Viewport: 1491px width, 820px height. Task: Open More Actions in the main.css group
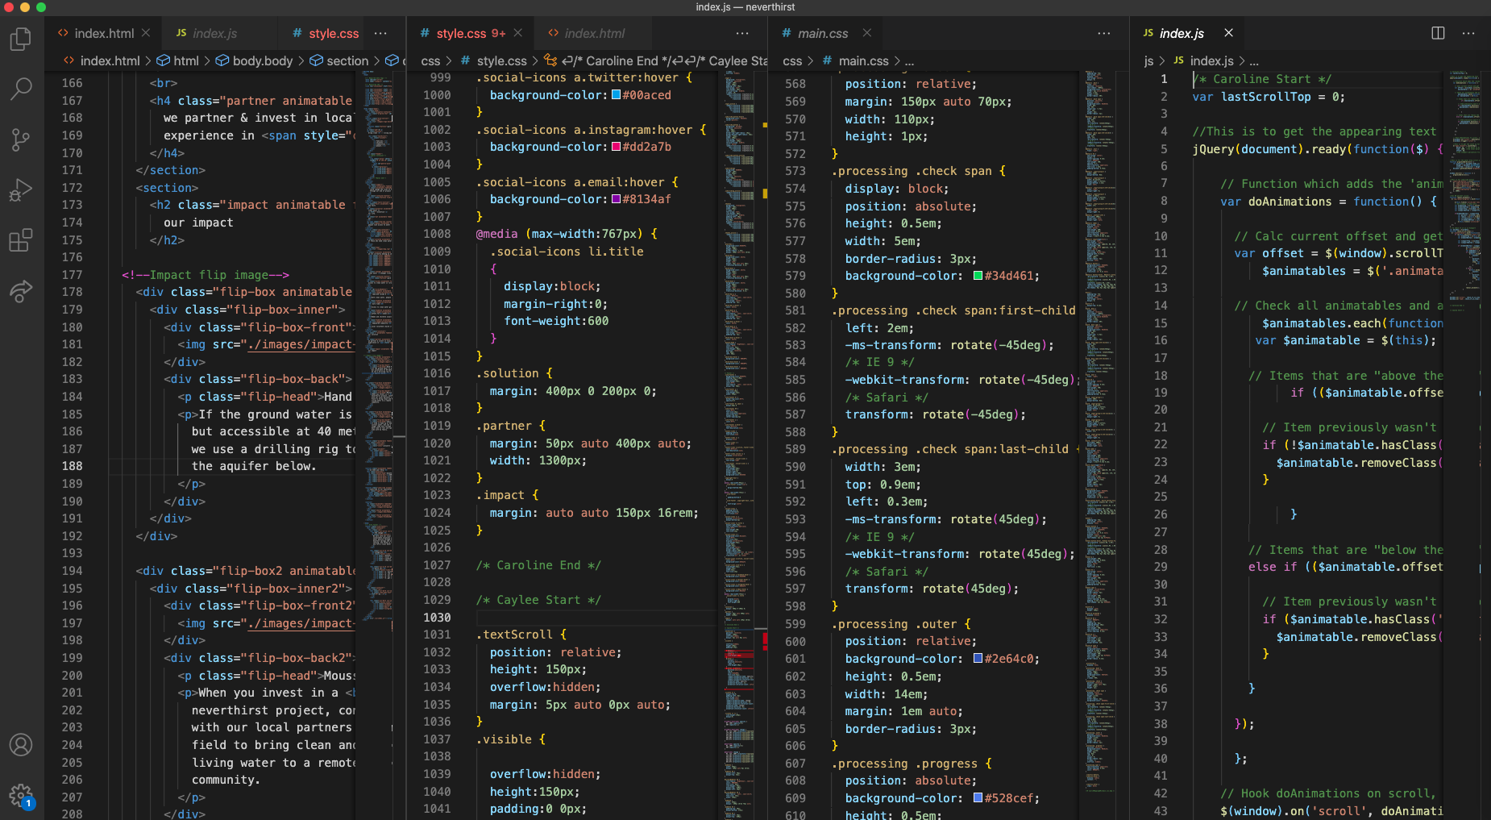click(x=1104, y=33)
